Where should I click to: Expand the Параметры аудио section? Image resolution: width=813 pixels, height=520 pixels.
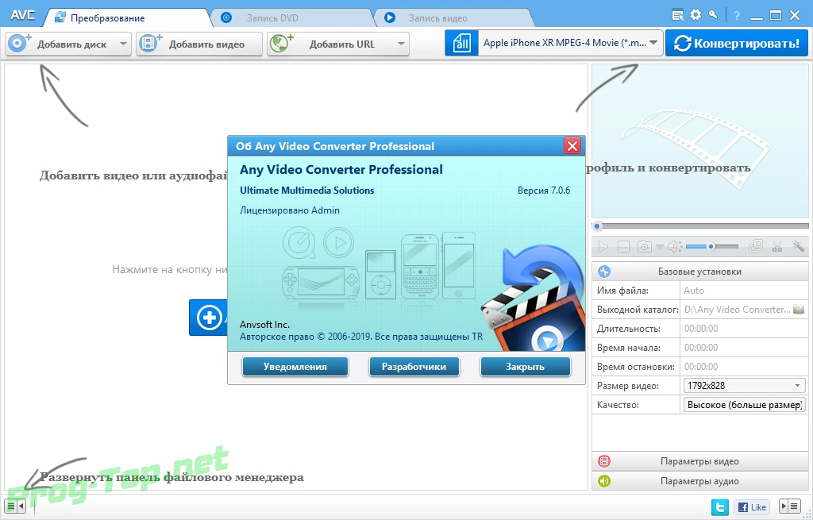pyautogui.click(x=700, y=481)
